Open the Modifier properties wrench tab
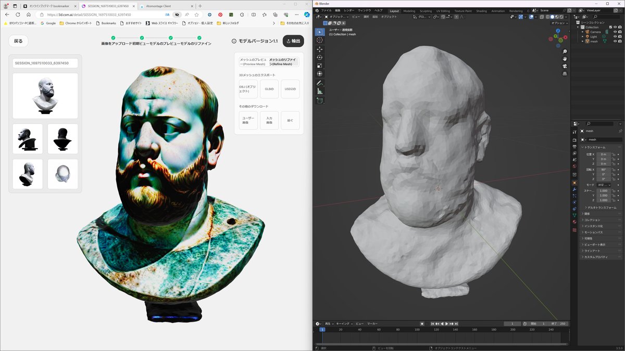The height and width of the screenshot is (351, 625). pyautogui.click(x=574, y=190)
